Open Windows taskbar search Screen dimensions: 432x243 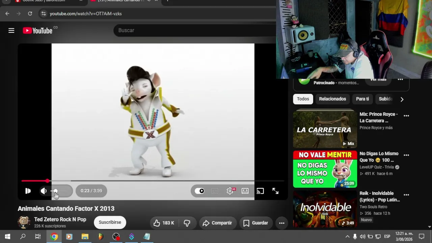(x=23, y=237)
